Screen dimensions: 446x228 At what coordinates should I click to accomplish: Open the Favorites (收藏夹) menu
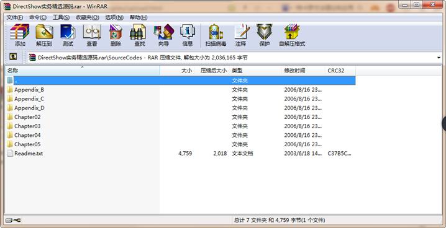88,17
